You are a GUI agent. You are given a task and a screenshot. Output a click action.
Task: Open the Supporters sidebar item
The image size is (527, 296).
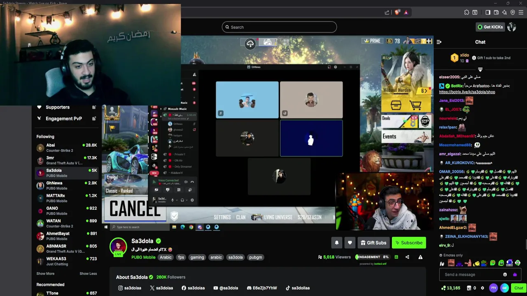click(66, 107)
